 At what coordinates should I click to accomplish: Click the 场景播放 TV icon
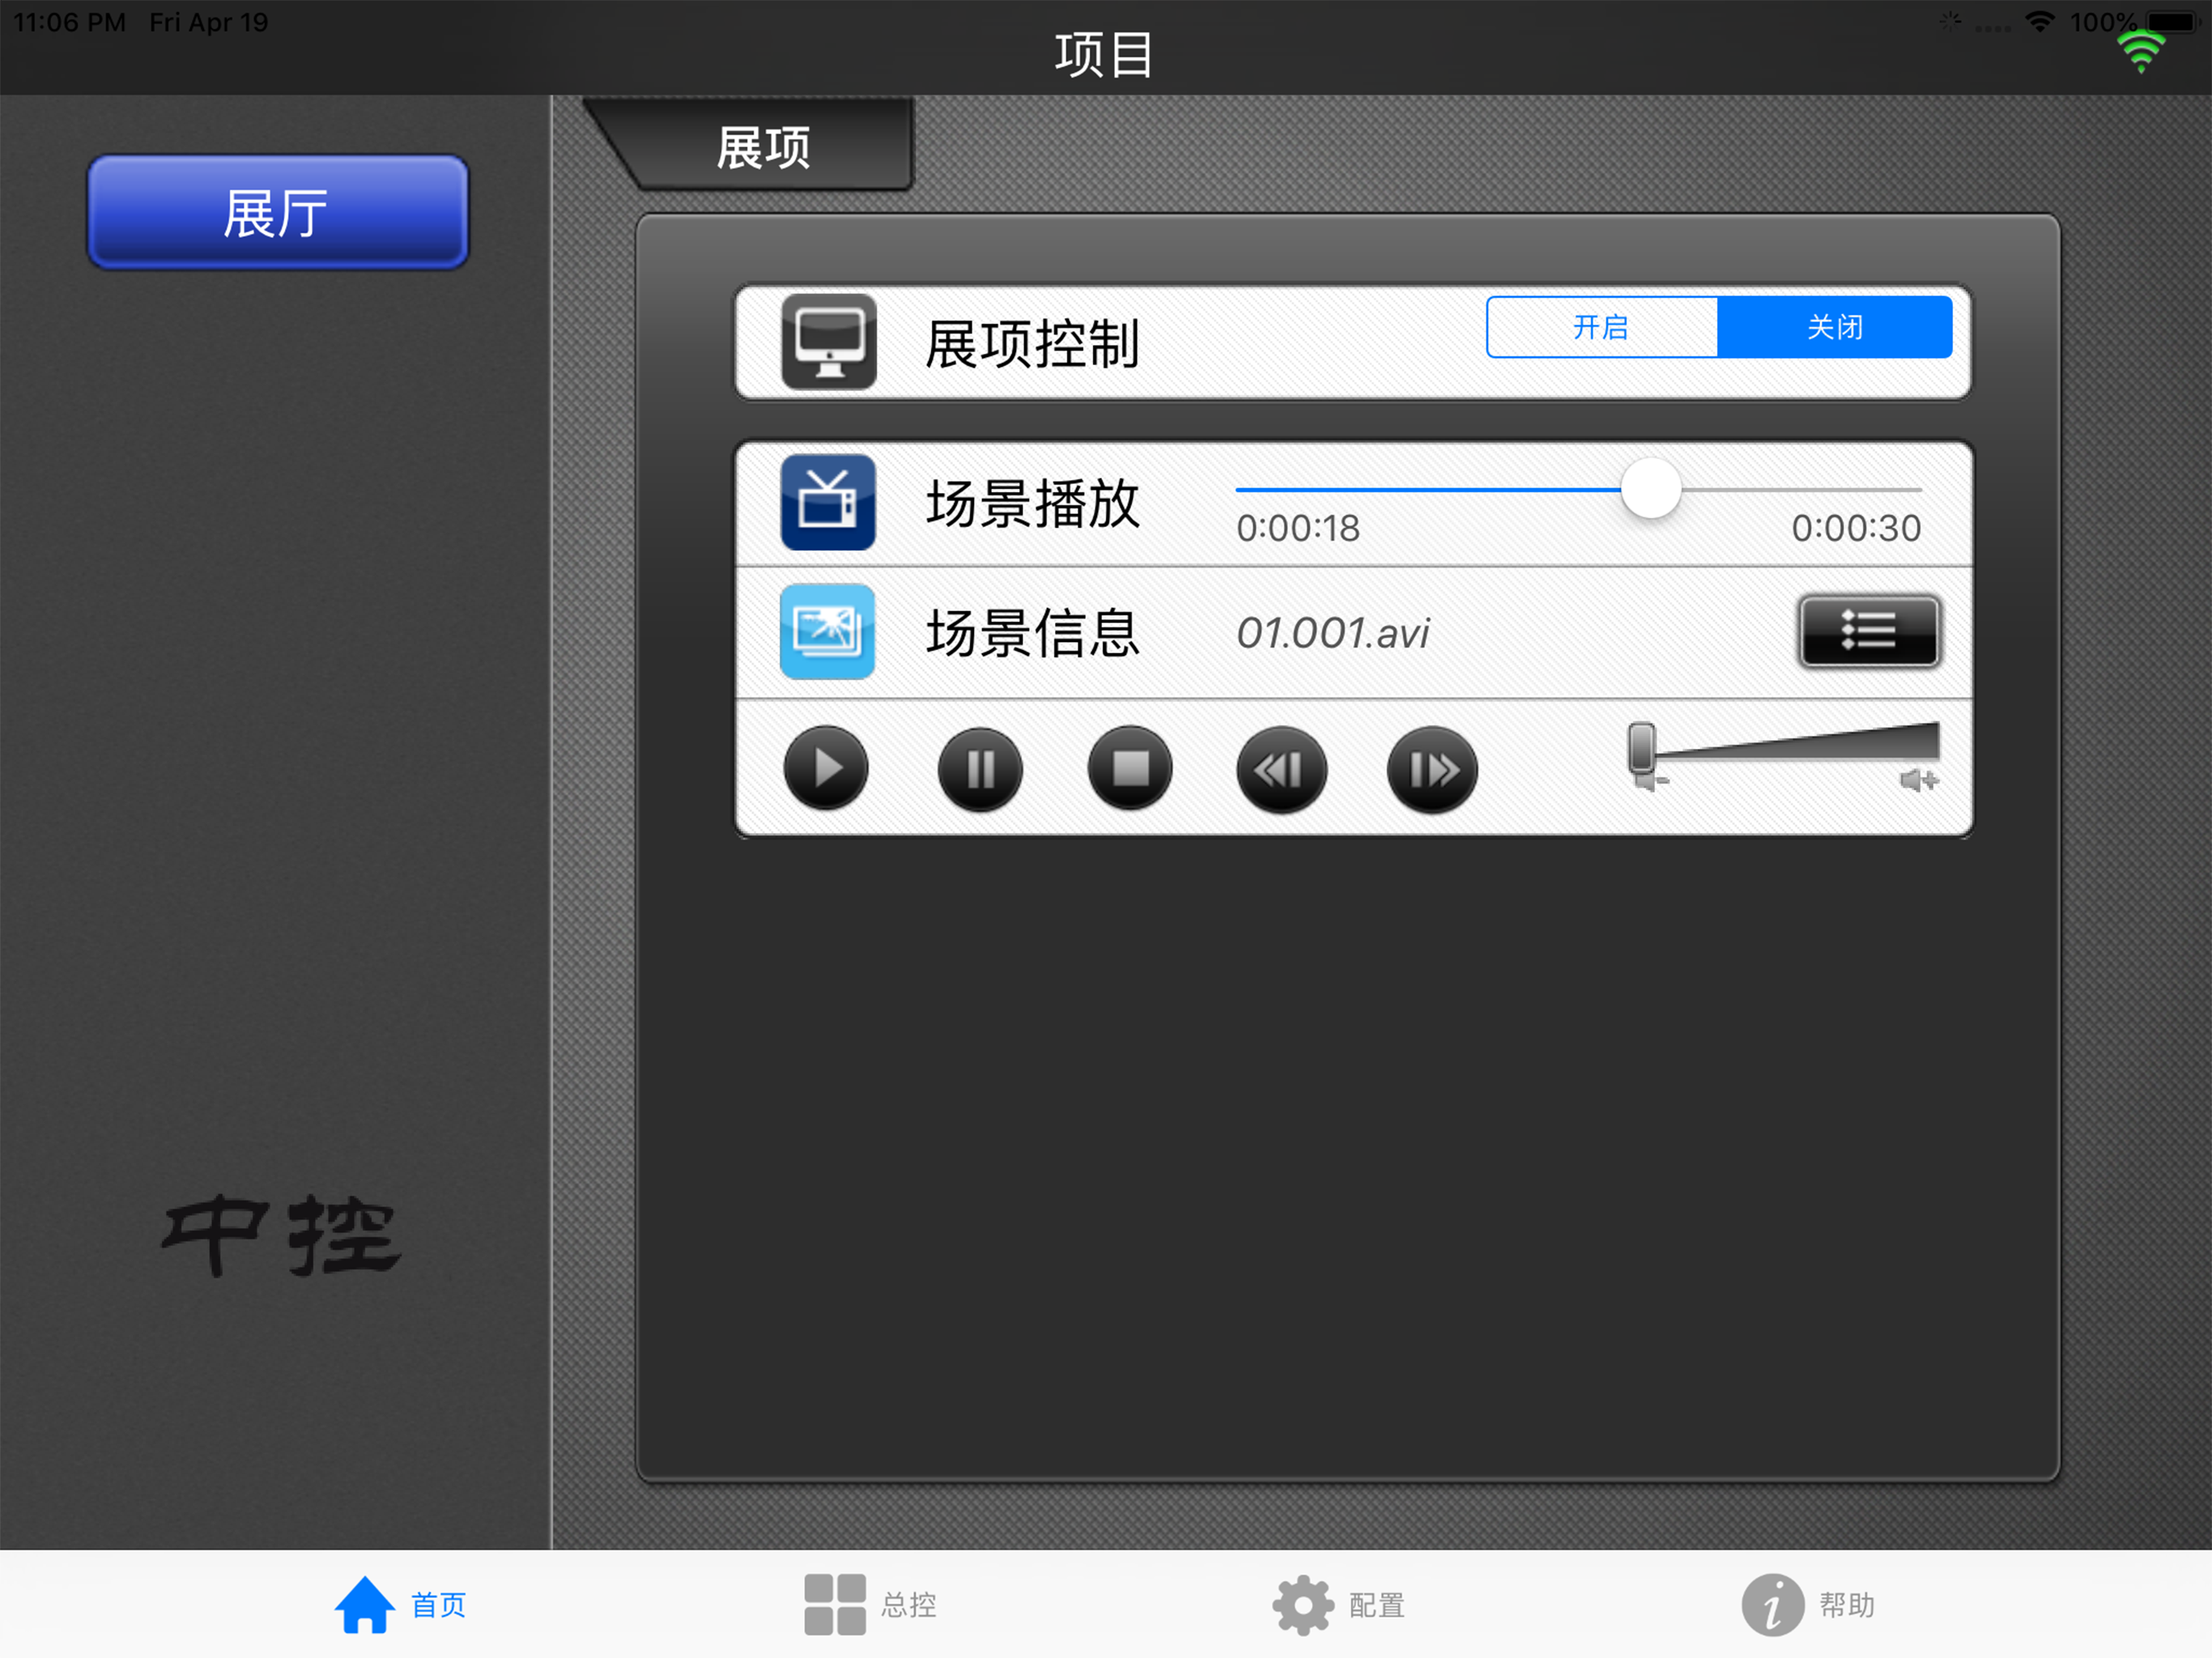828,502
